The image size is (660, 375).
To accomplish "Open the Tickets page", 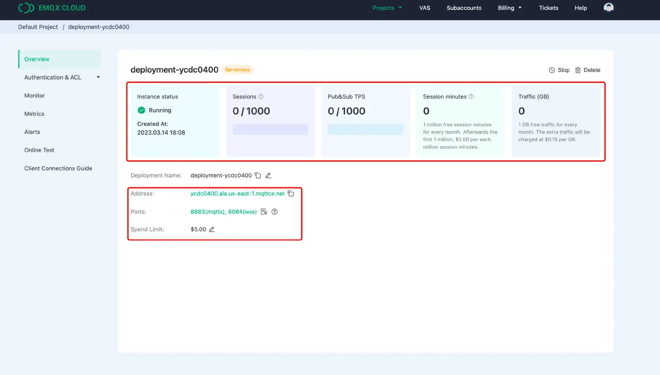I will pos(548,8).
